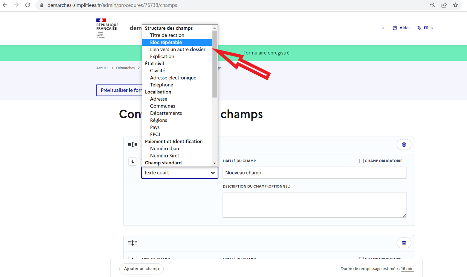This screenshot has width=467, height=277.
Task: Click the second field's drag reorder handle
Action: click(x=133, y=243)
